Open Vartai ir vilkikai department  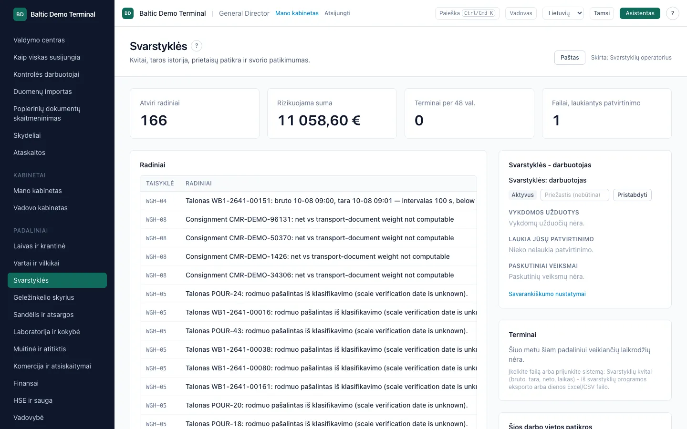point(57,263)
